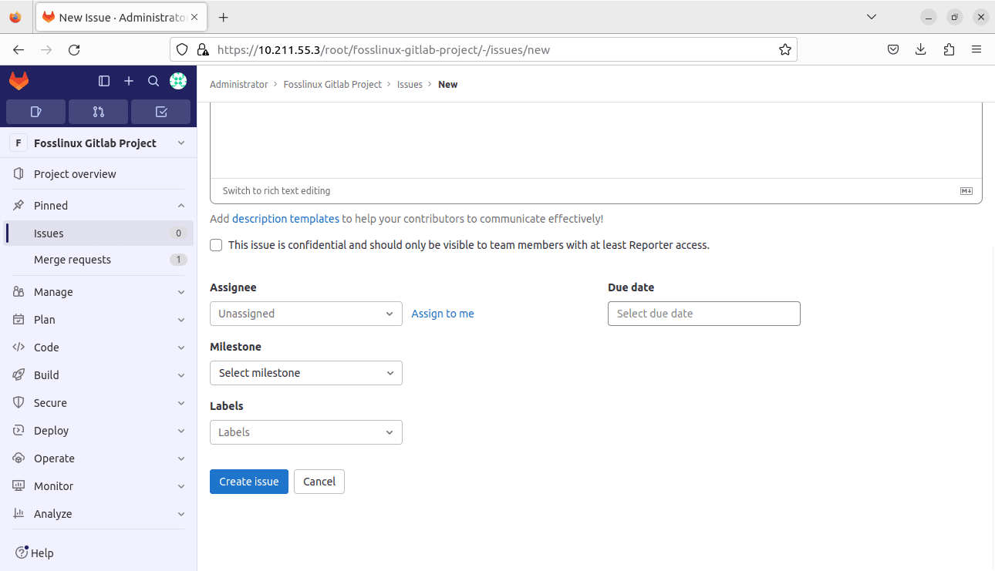
Task: Check the confidential issue checkbox
Action: pyautogui.click(x=216, y=245)
